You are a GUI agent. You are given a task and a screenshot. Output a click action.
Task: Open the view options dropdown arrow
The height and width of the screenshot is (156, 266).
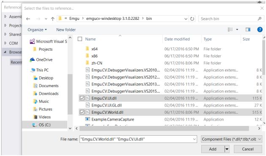[x=237, y=30]
